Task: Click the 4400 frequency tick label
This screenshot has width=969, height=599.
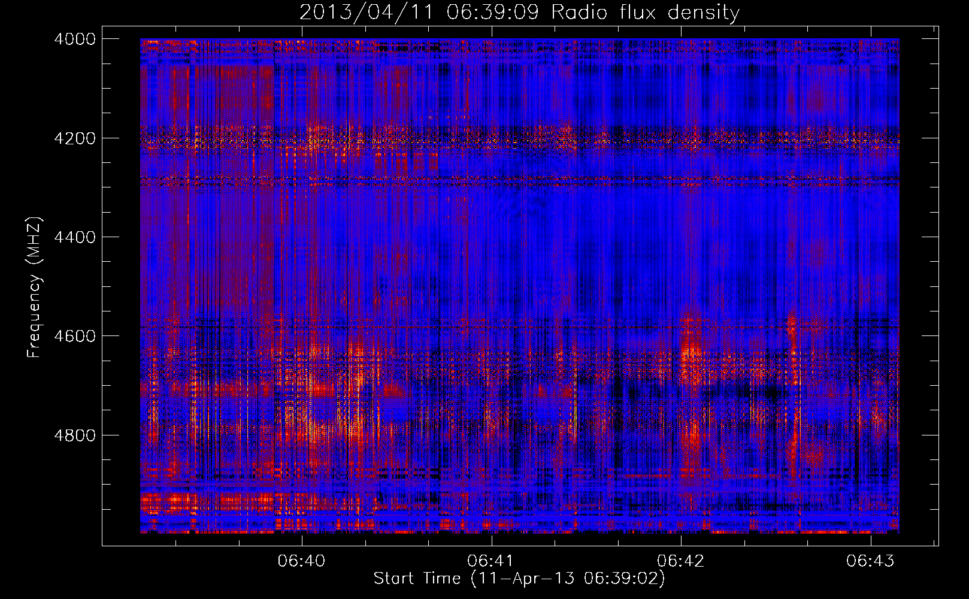Action: pos(75,237)
